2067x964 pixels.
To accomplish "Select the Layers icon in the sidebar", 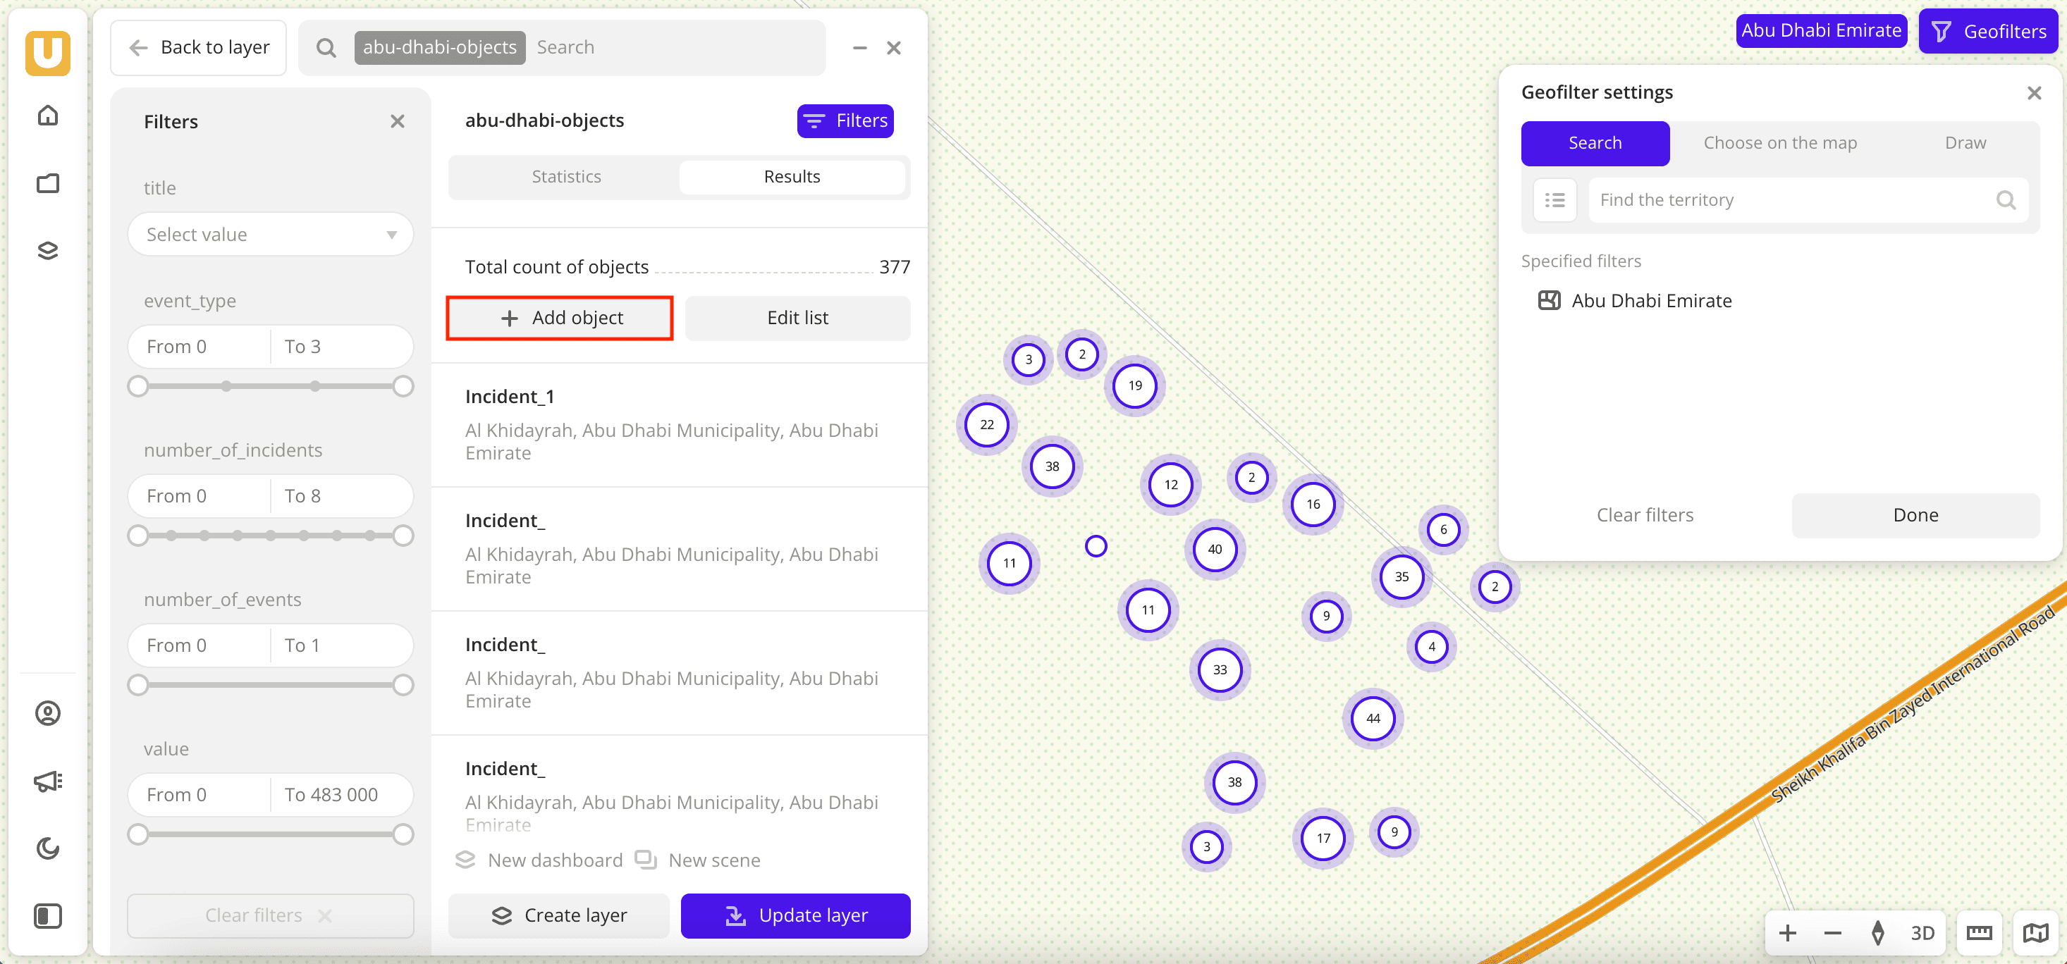I will [x=47, y=249].
